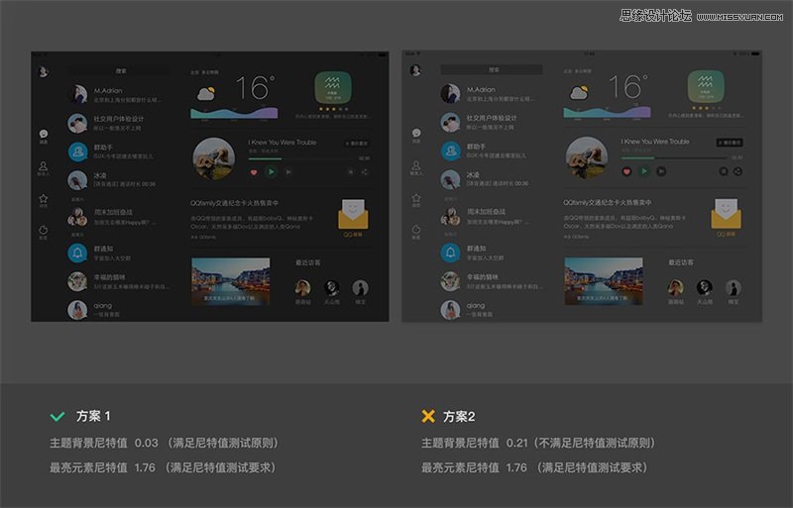Focus the 搜索 search field in 方案1 mockup
The width and height of the screenshot is (793, 508).
point(120,71)
